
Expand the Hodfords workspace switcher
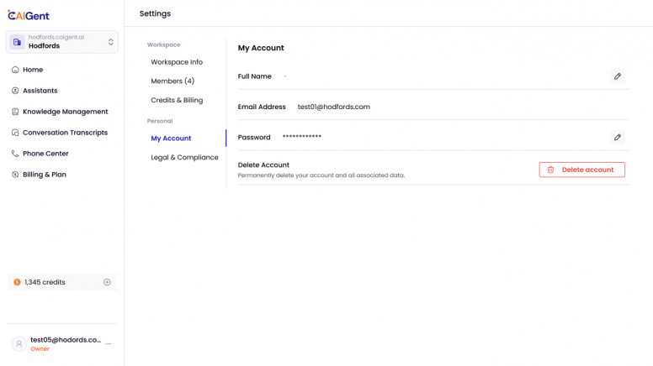110,42
